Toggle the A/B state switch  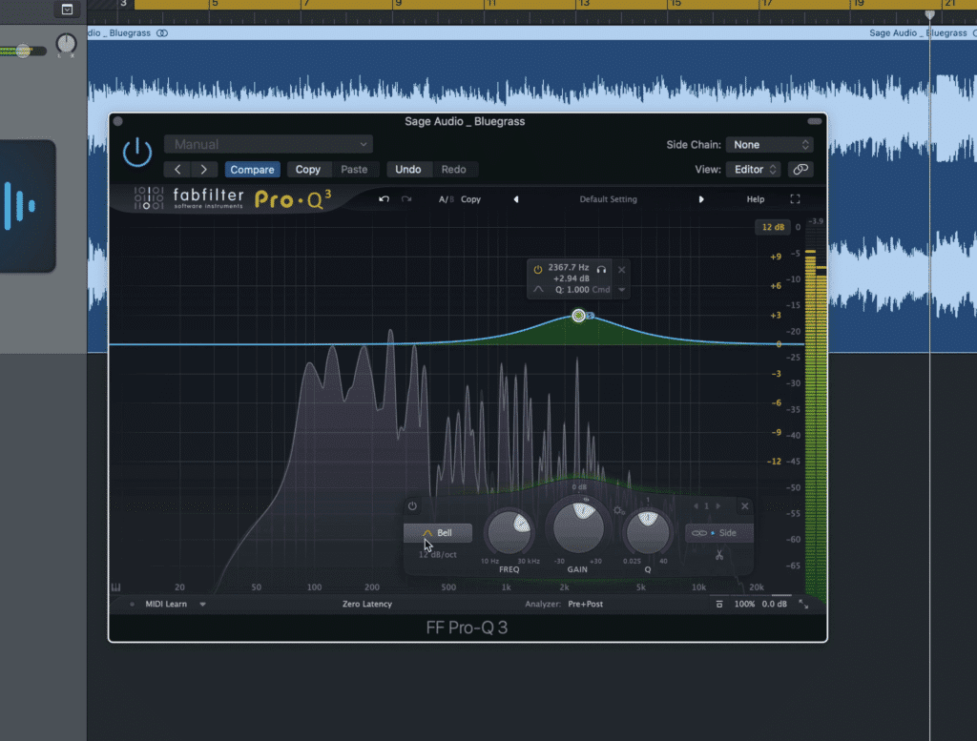pyautogui.click(x=447, y=199)
